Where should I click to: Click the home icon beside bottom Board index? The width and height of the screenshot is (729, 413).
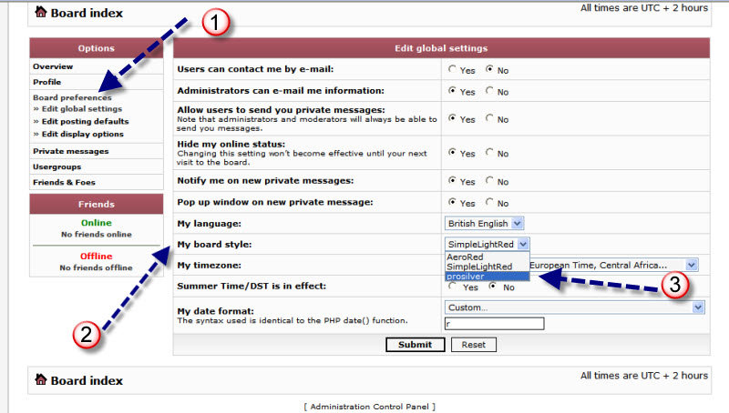pos(41,379)
